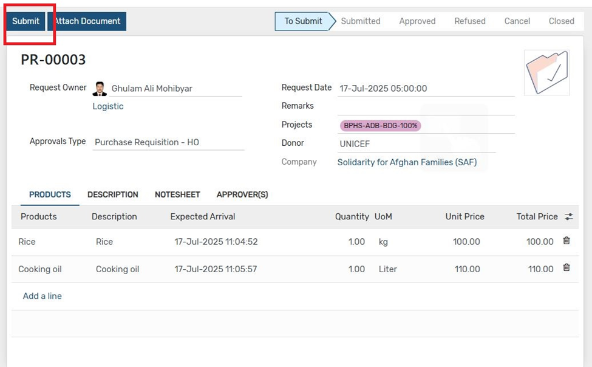592x367 pixels.
Task: Open the Request Owner selection field
Action: [176, 89]
